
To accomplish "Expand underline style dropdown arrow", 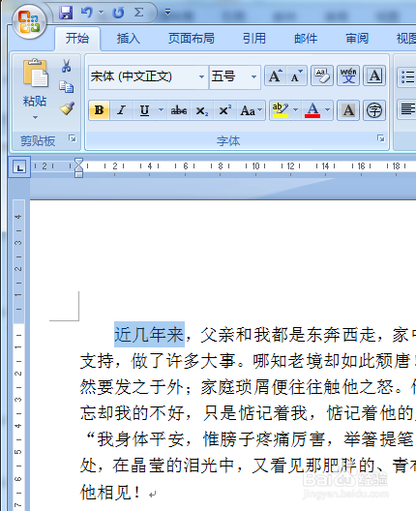I will click(x=161, y=110).
